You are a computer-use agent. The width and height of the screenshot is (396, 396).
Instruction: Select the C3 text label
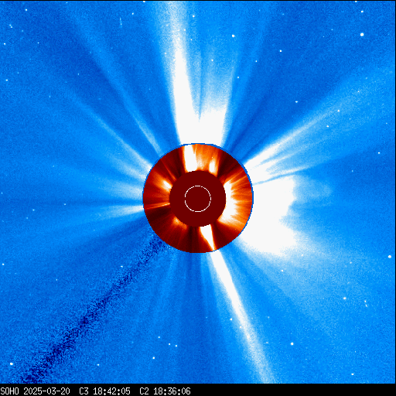[x=84, y=391]
